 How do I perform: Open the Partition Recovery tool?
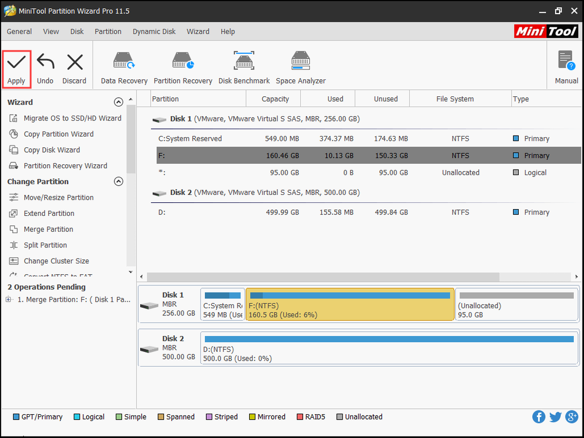pos(183,68)
